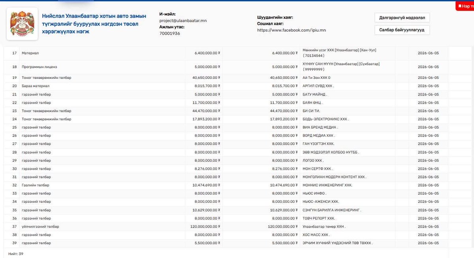Click the red flag button in the corner
Viewport: 474px width, 258px height.
point(465,6)
